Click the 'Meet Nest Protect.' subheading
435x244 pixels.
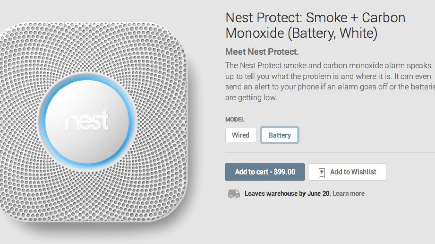262,52
